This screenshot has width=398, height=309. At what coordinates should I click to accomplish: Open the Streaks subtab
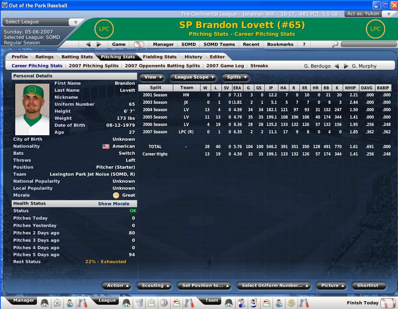click(x=259, y=66)
